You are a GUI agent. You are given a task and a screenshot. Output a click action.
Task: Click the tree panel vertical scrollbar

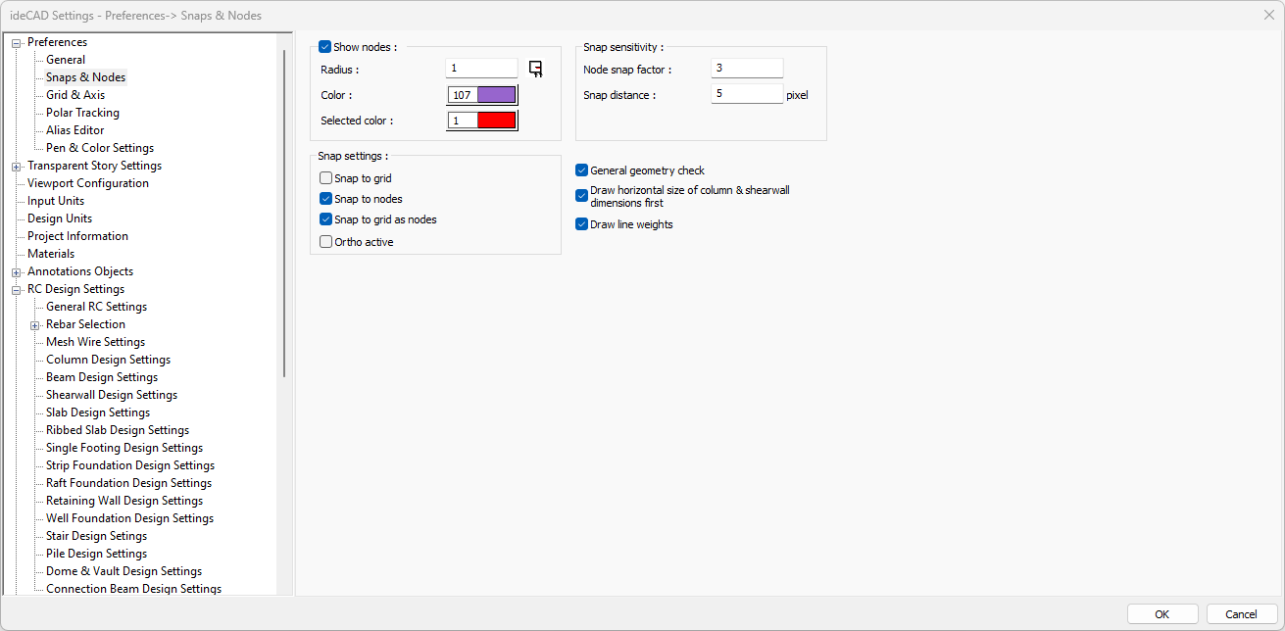284,214
